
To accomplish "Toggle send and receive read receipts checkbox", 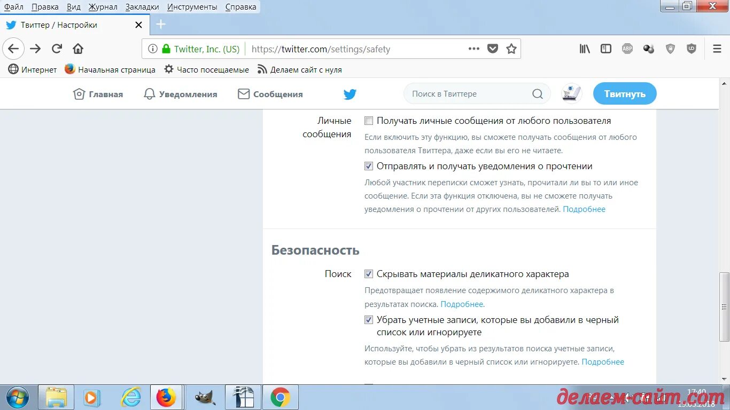I will click(369, 166).
